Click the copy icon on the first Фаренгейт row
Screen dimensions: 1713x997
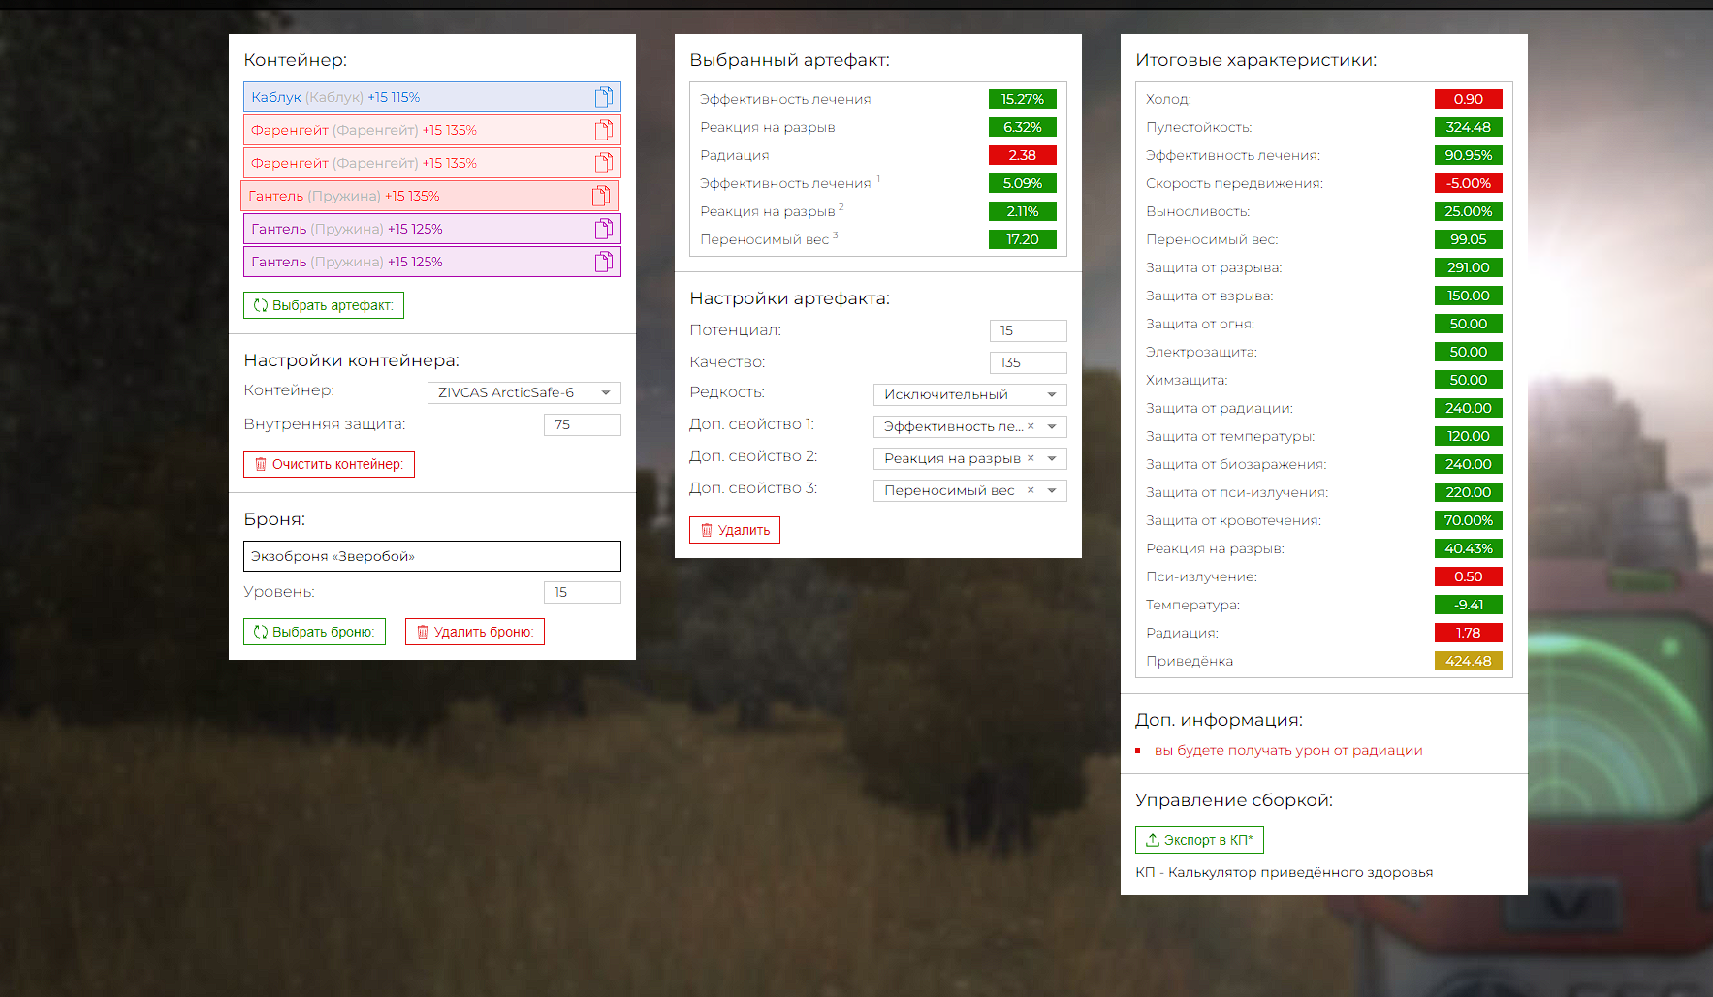pos(603,130)
